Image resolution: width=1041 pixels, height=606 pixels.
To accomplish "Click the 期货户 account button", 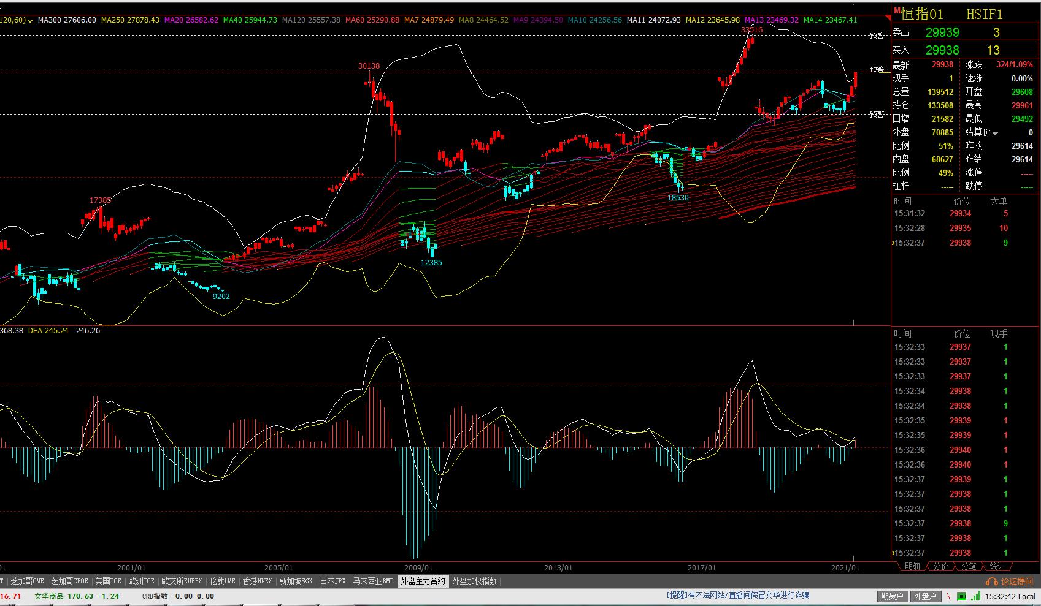I will click(893, 596).
